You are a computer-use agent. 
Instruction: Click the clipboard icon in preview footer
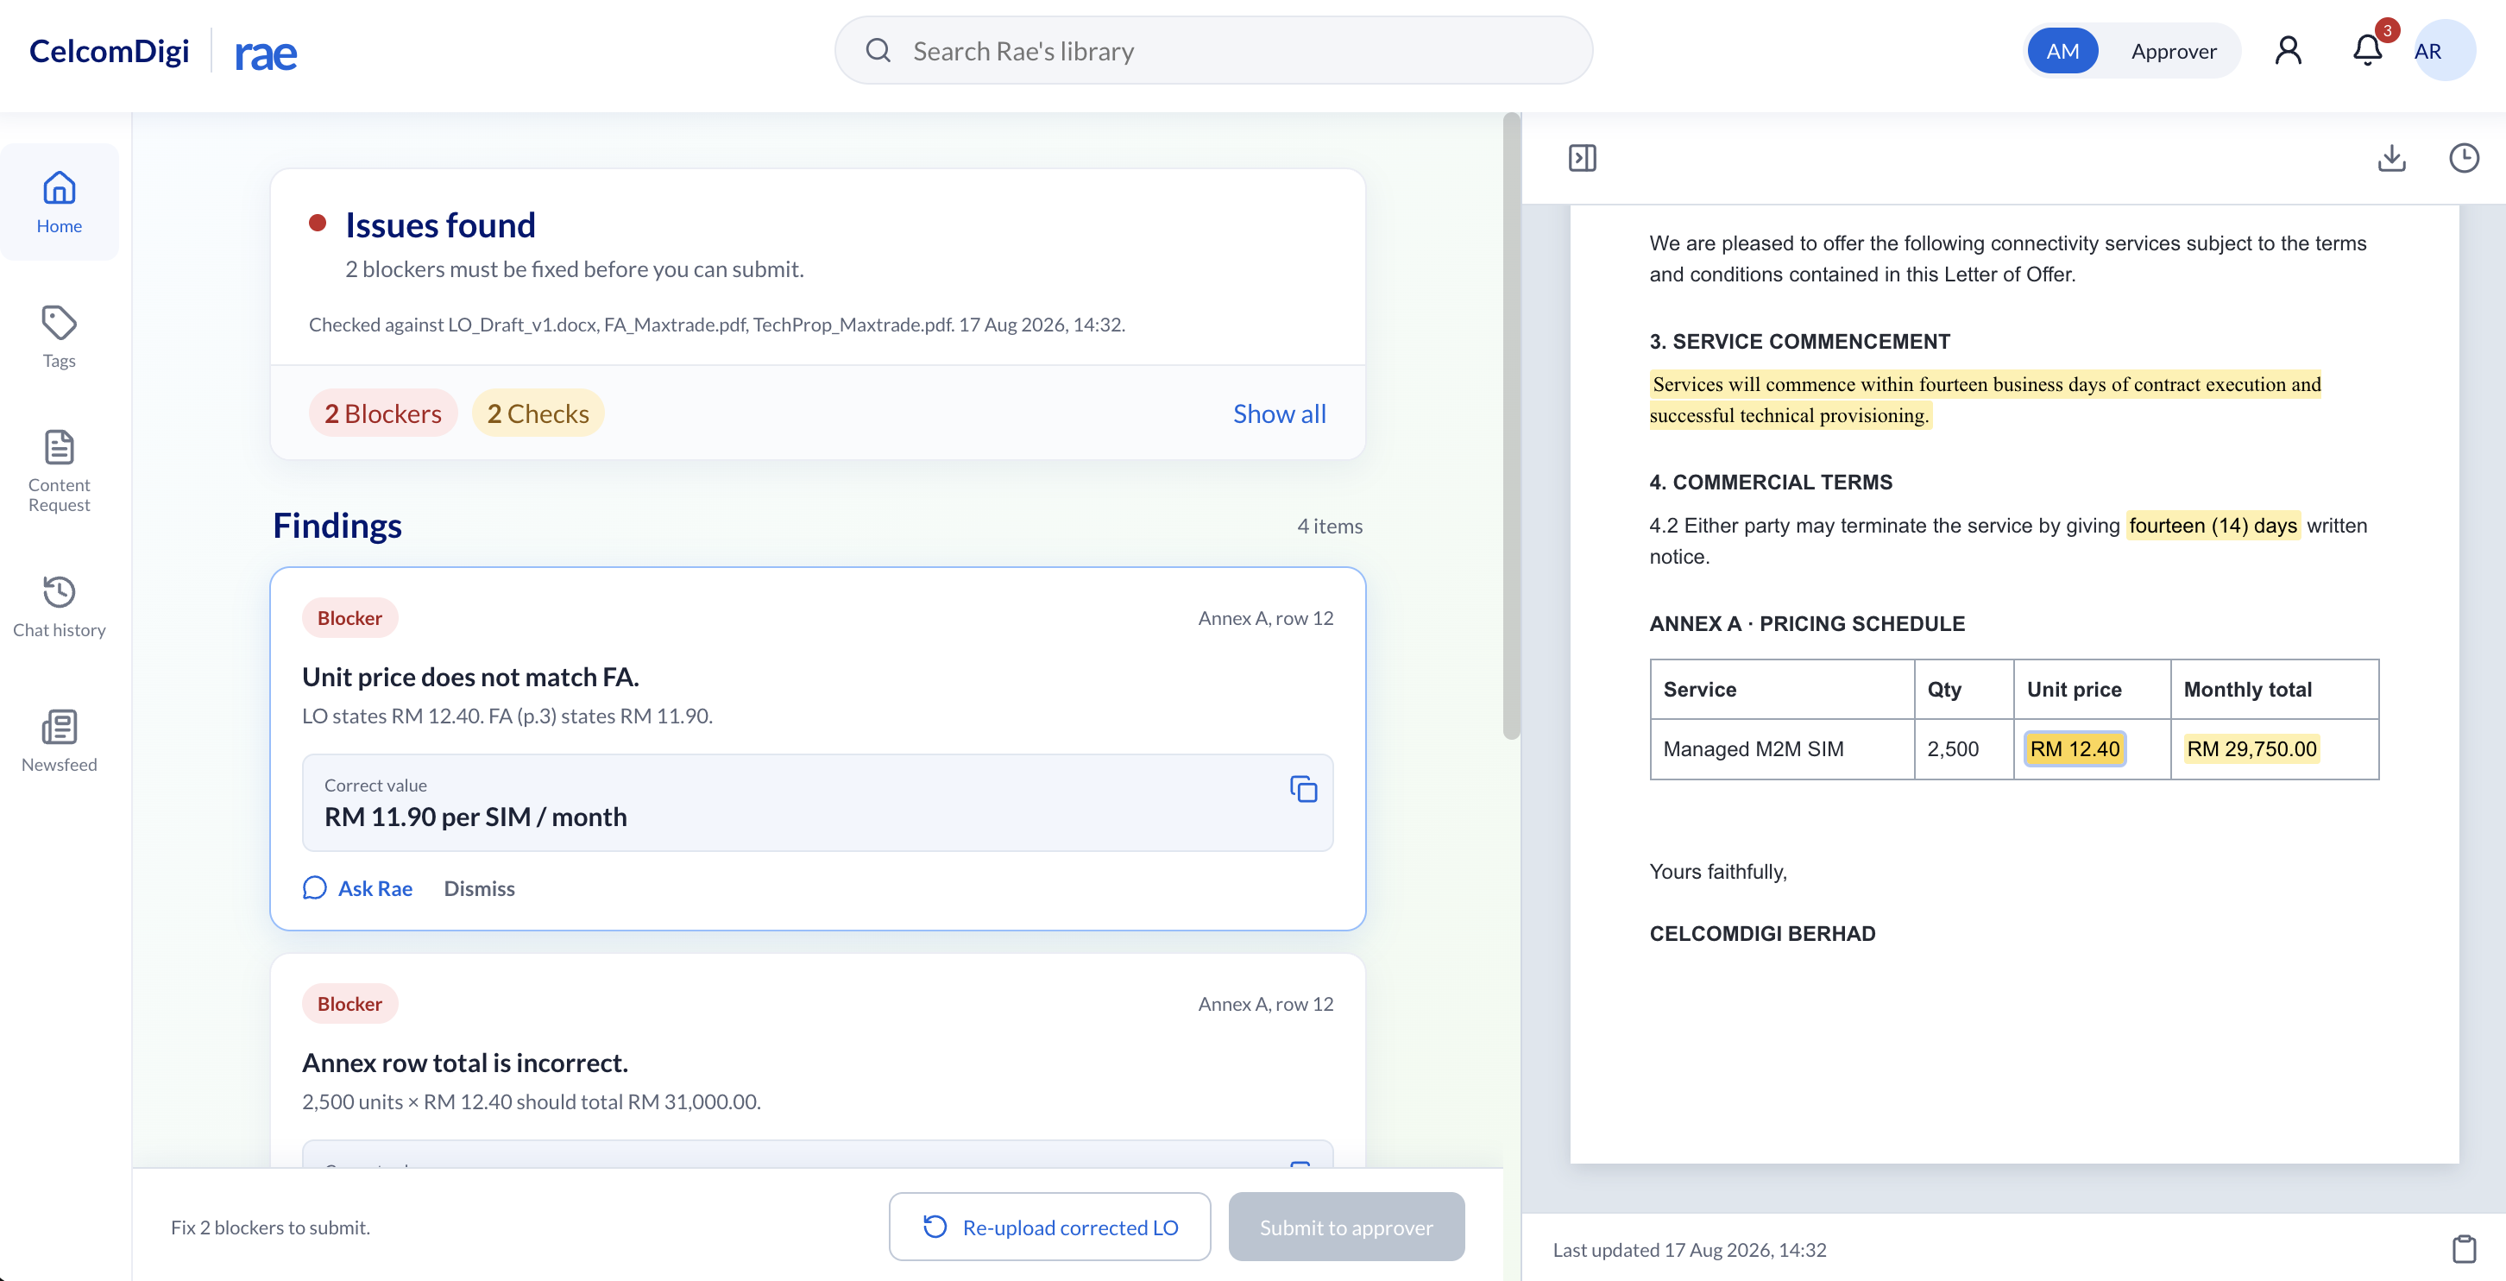pyautogui.click(x=2463, y=1249)
